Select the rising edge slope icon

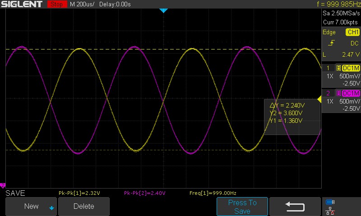[331, 43]
